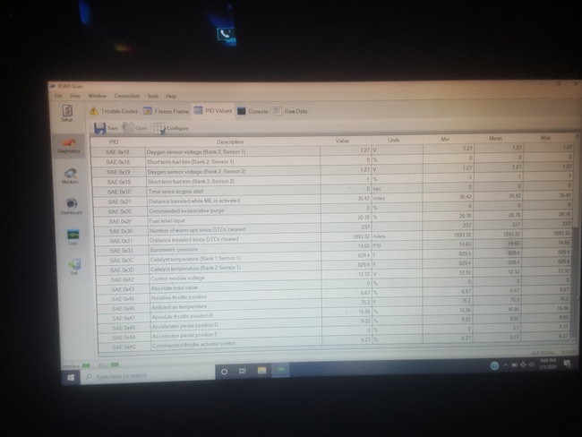Switch to the Console tab
Screen dimensions: 582x437
252,111
